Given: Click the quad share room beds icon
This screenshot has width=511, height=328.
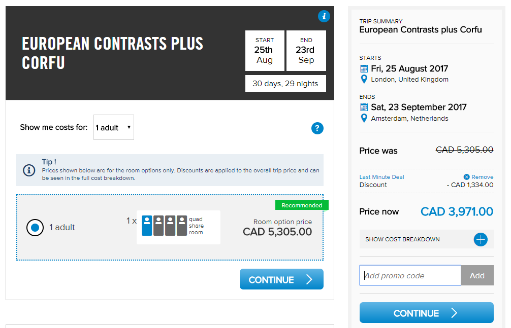Looking at the screenshot, I should (x=165, y=226).
